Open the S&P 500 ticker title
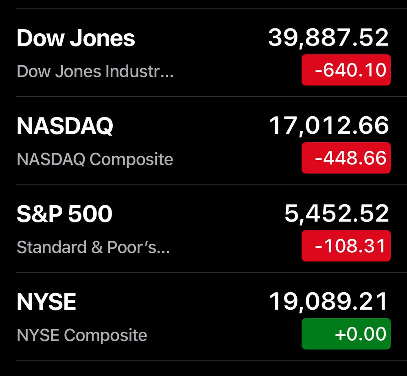This screenshot has height=376, width=407. 64,214
